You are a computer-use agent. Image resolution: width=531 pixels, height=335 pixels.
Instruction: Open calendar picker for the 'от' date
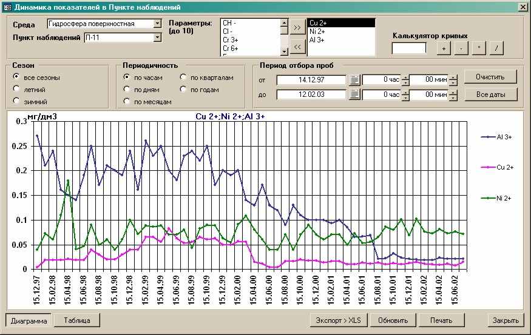pyautogui.click(x=354, y=80)
